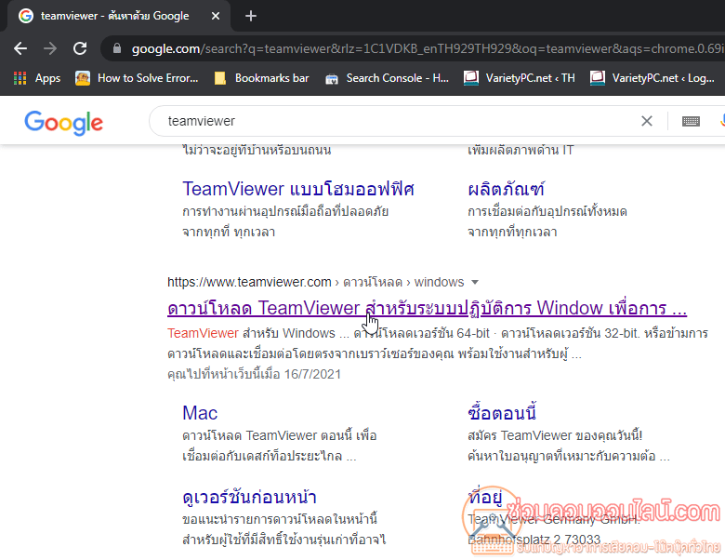Open the 'ผลิตภัณฑ์' sitelink
The width and height of the screenshot is (725, 560).
point(507,189)
